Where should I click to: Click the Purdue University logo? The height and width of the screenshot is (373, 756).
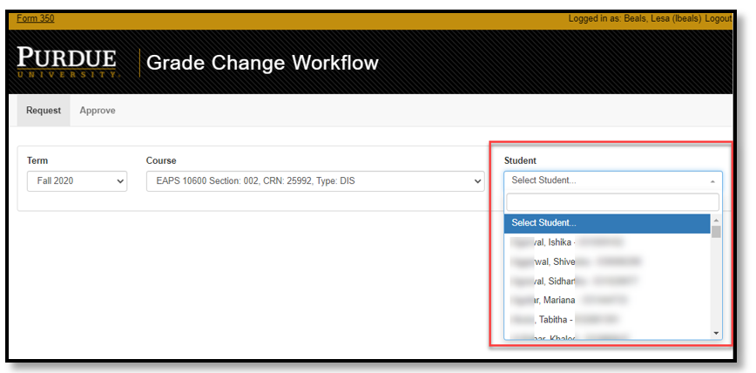point(67,63)
